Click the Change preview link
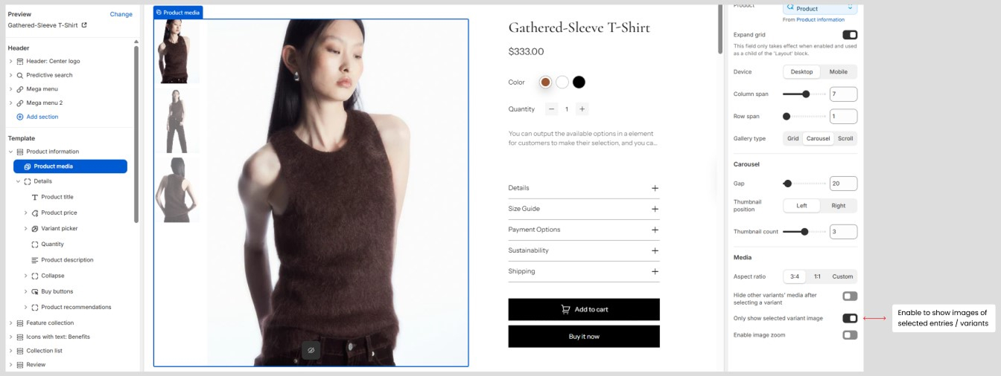 click(x=121, y=14)
